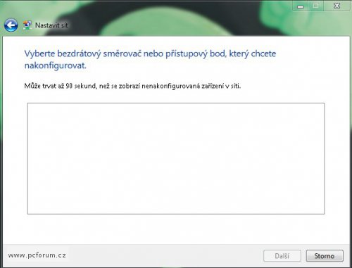Click the window's left glass border
352x268 pixels.
(x=1, y=150)
